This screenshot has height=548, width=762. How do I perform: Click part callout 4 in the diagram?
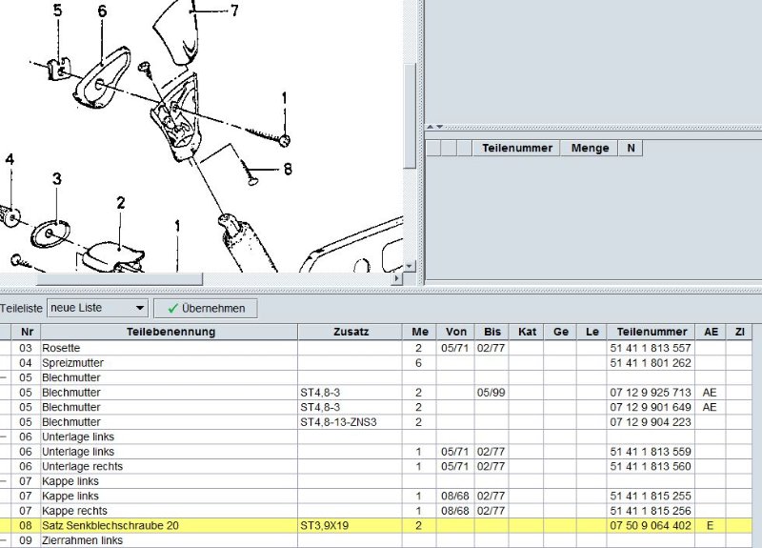pyautogui.click(x=10, y=160)
